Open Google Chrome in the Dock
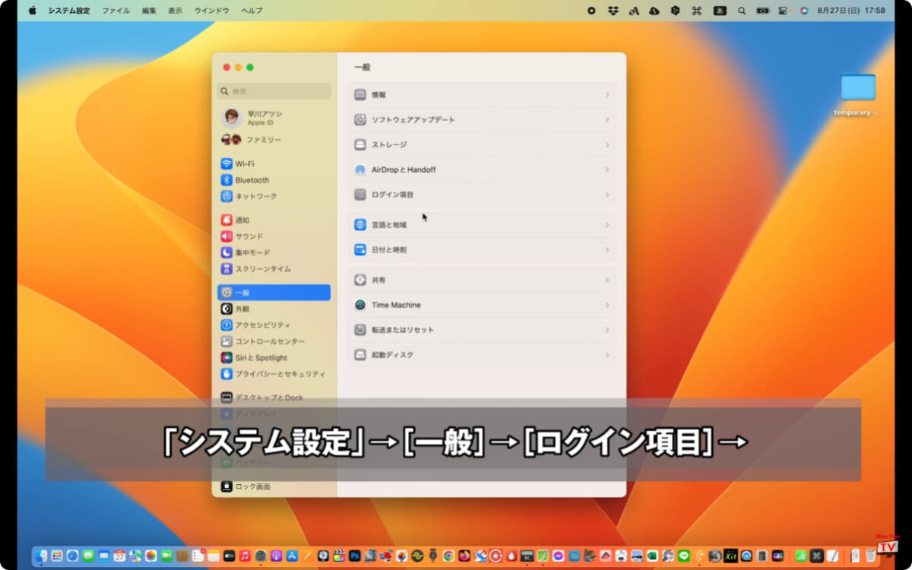 pyautogui.click(x=448, y=556)
